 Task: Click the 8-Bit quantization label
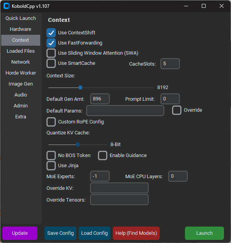(115, 145)
